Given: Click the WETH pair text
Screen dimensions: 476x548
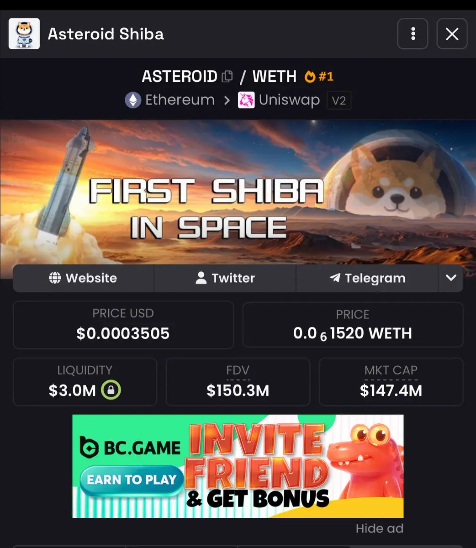Looking at the screenshot, I should pyautogui.click(x=275, y=76).
